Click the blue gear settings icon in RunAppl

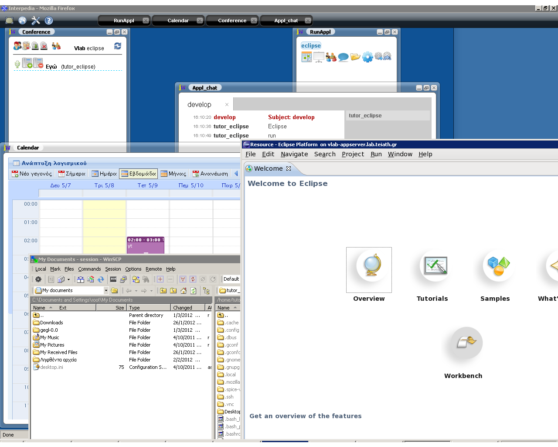click(367, 56)
